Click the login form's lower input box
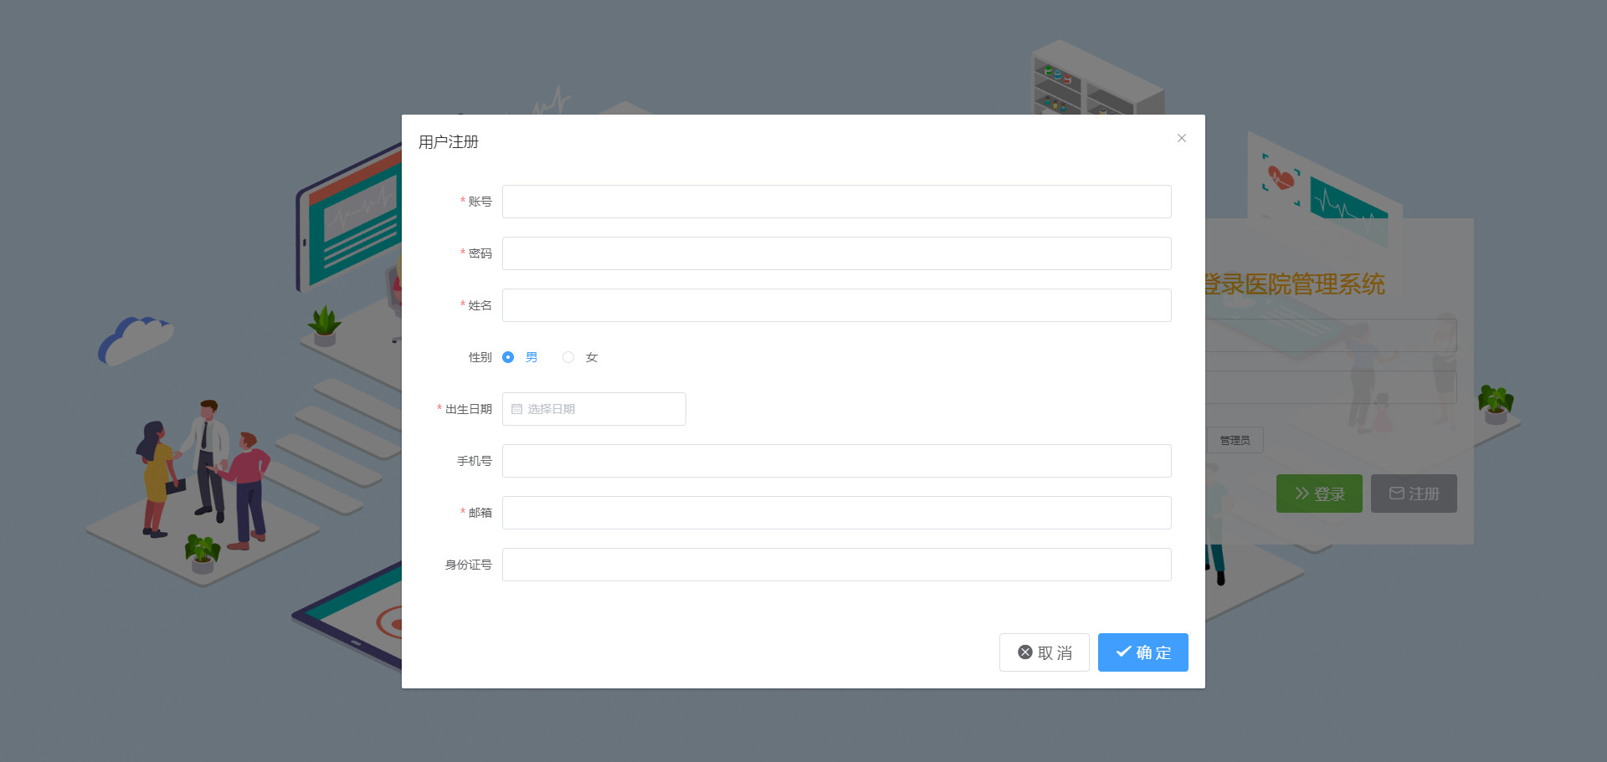This screenshot has height=762, width=1607. coord(1331,387)
